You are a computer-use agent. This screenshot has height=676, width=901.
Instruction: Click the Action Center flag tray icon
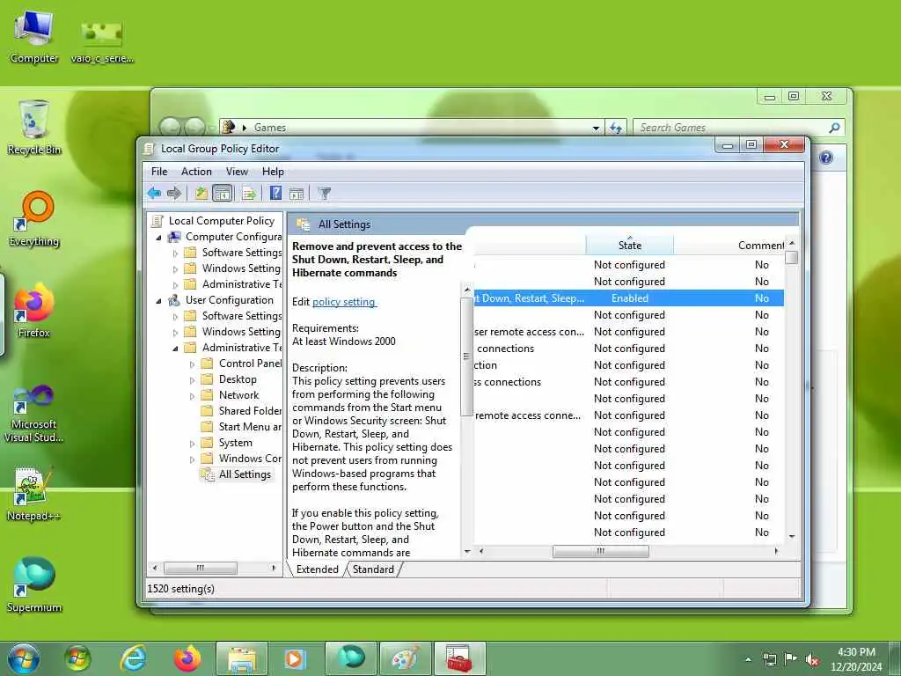tap(791, 659)
